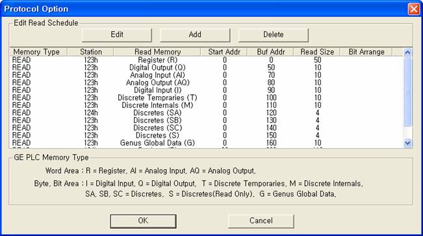Click the Edit button
Viewport: 423px width, 236px height.
pyautogui.click(x=117, y=35)
